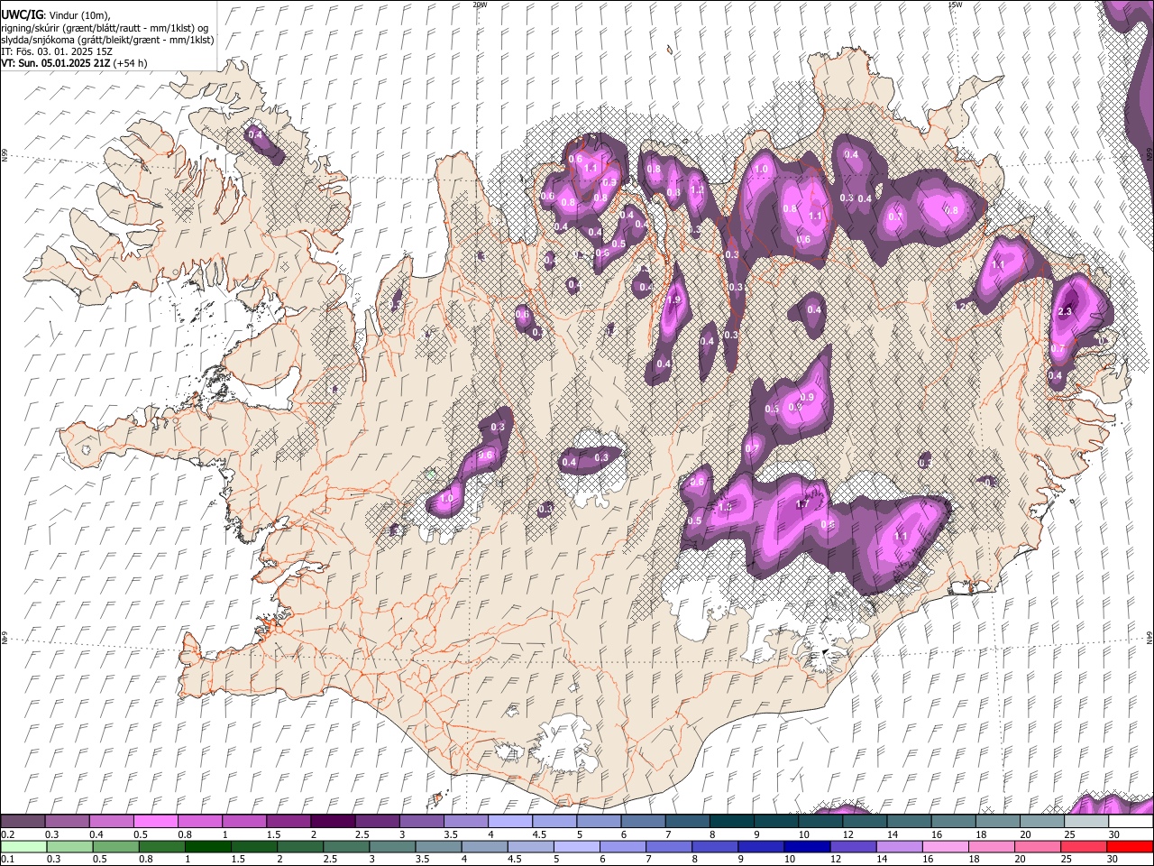Click the 'VT: Sun. 05.01.2025 21Z (+54 h)' line
Screen dimensions: 1154x866
tap(74, 63)
